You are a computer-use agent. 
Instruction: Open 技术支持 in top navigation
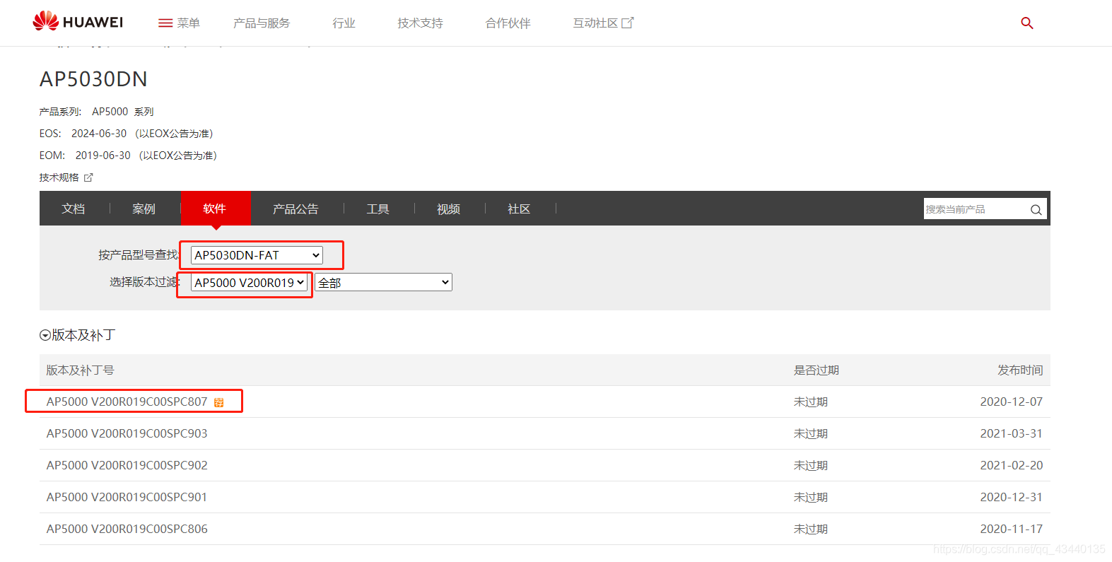pyautogui.click(x=420, y=23)
